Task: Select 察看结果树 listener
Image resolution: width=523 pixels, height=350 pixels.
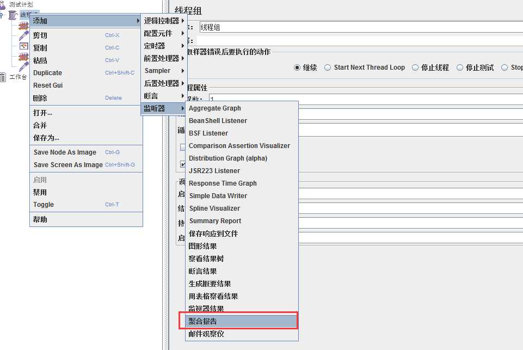Action: (x=242, y=259)
